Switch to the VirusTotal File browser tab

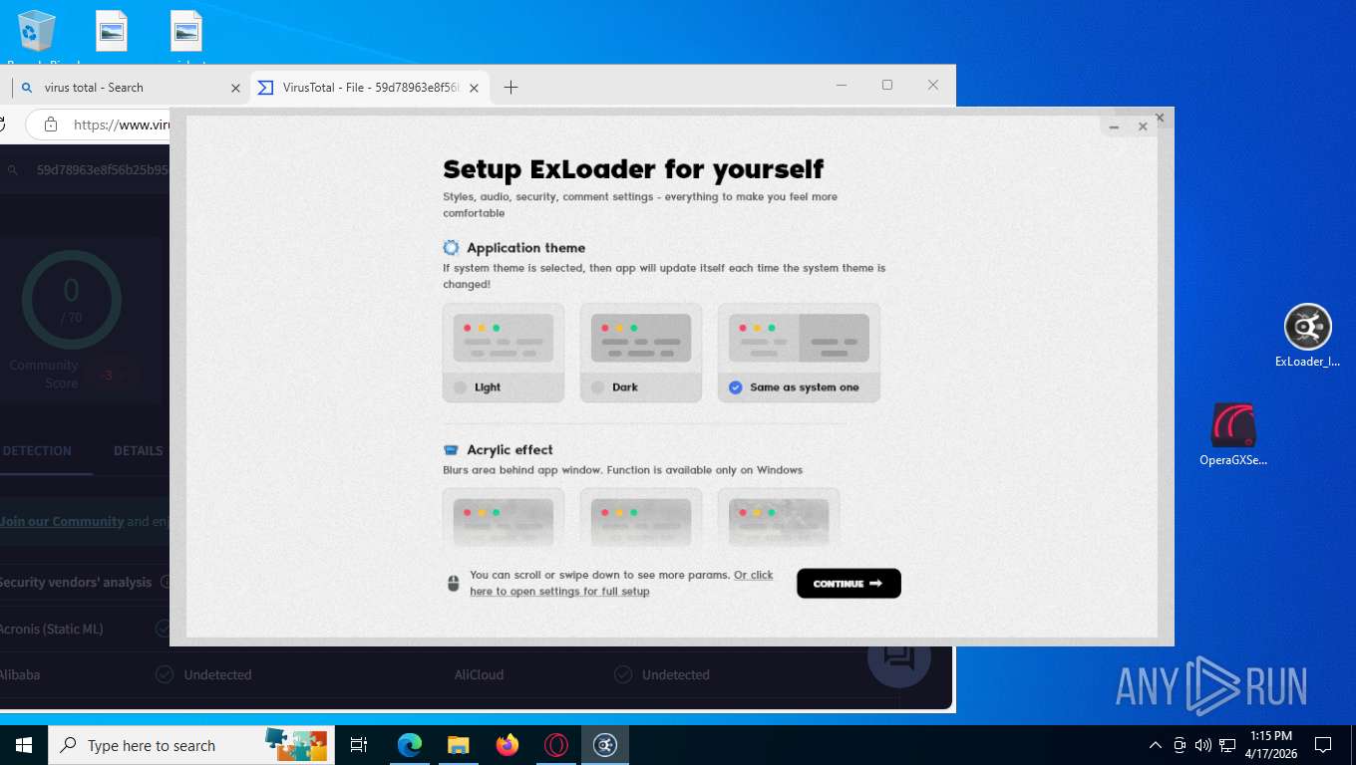369,88
